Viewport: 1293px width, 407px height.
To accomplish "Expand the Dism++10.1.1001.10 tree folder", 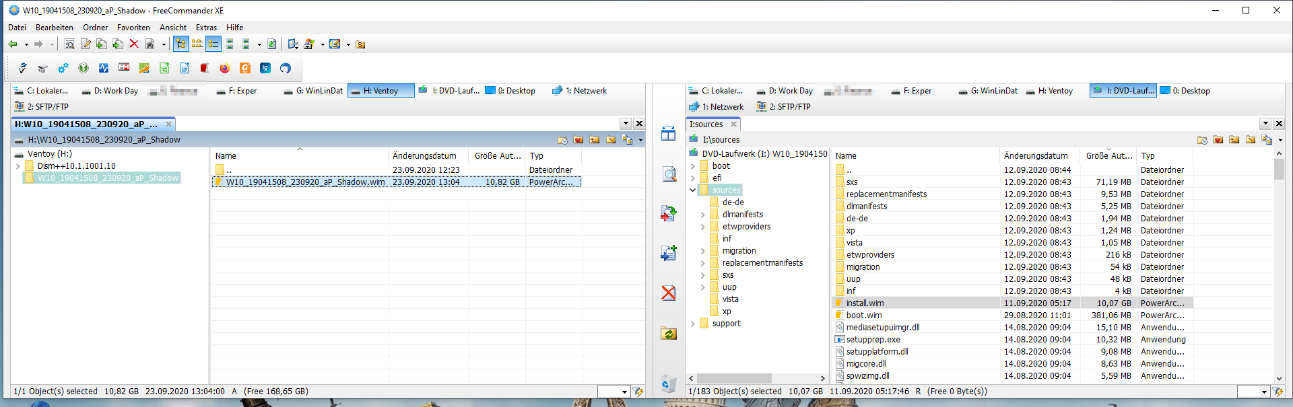I will 18,166.
